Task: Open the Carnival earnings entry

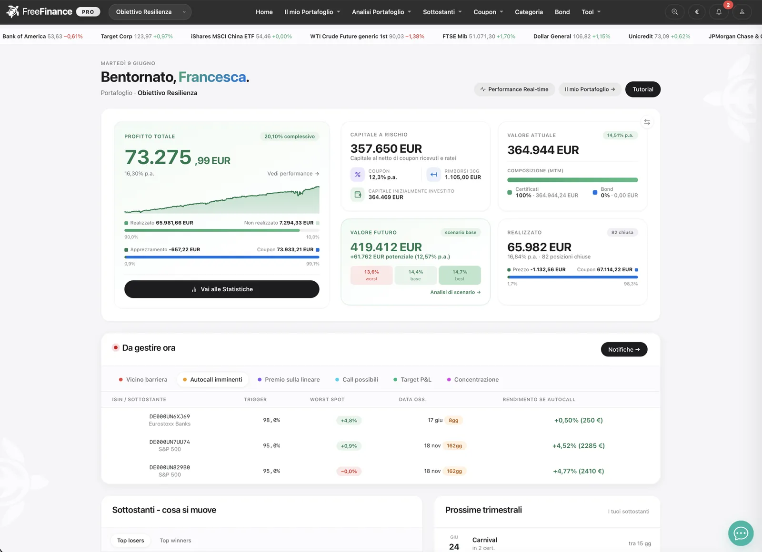Action: (547, 543)
